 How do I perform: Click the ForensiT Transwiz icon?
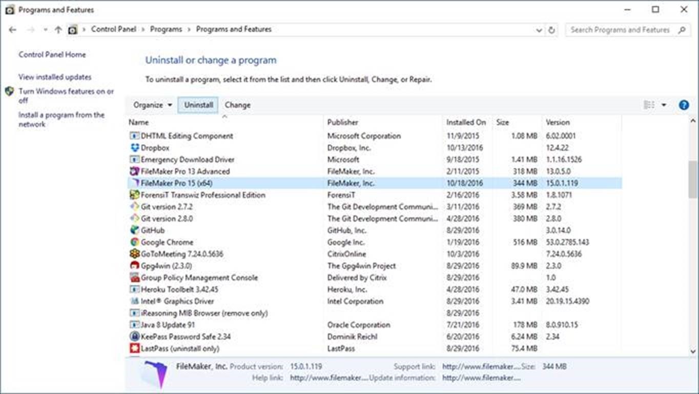(134, 195)
